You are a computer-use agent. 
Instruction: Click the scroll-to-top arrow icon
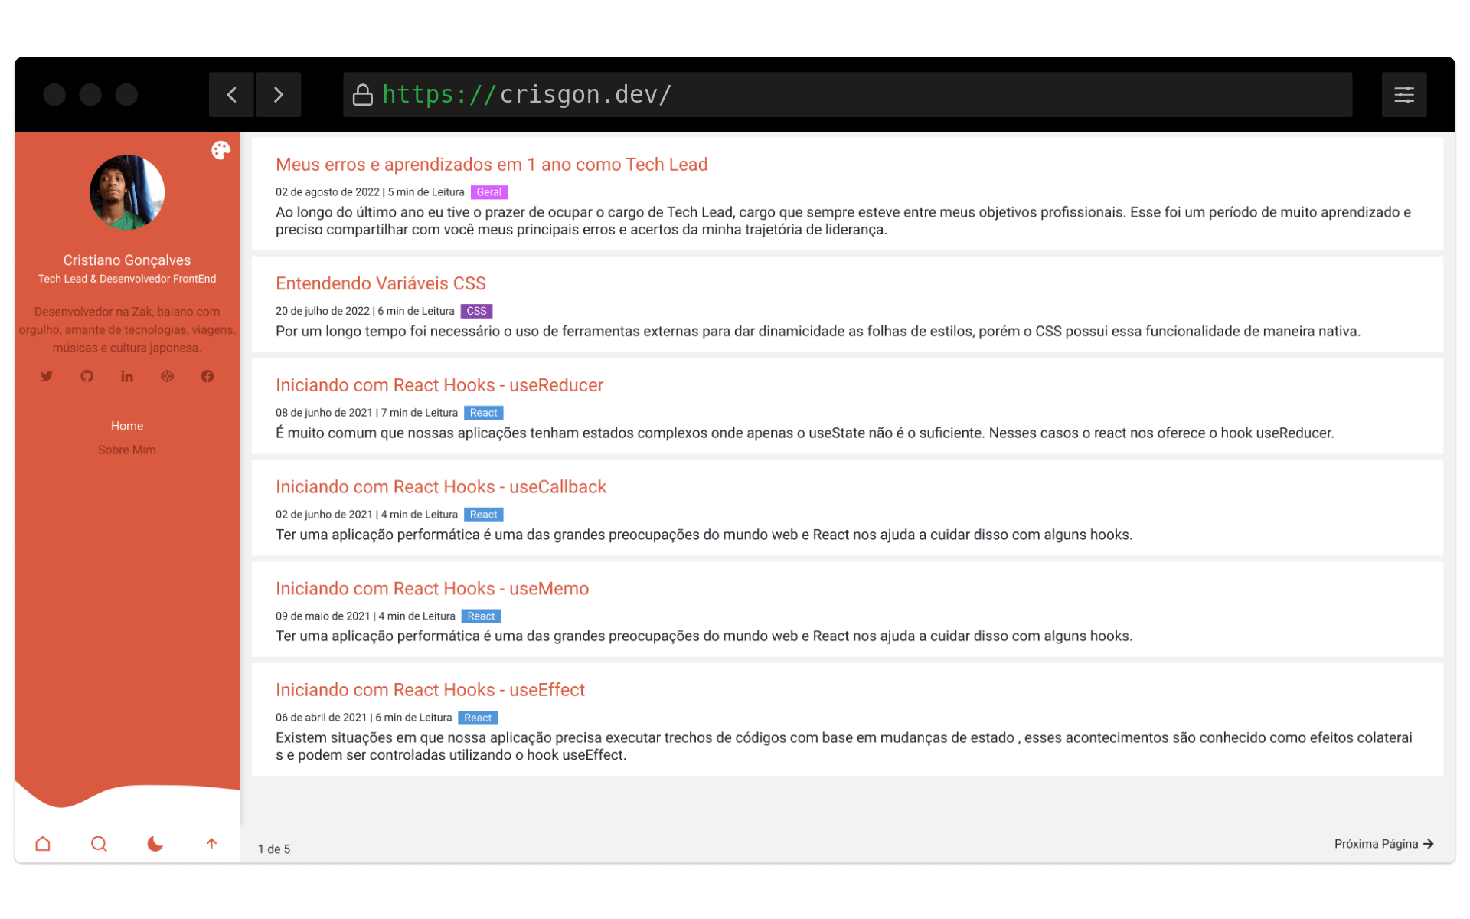coord(211,843)
